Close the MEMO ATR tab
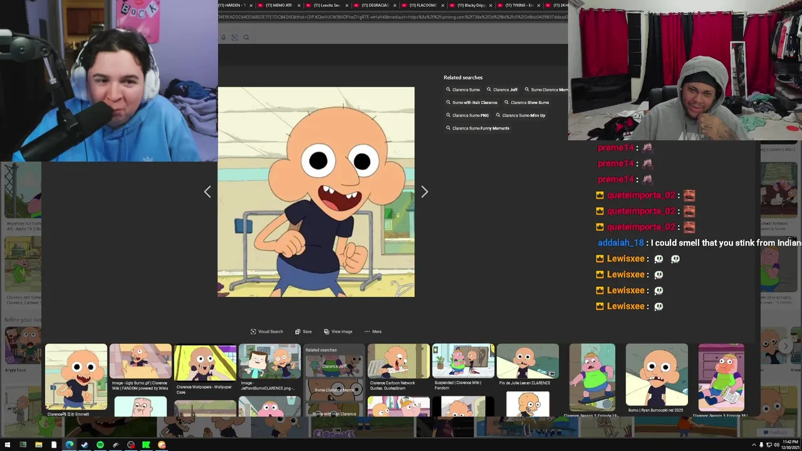This screenshot has height=451, width=802. 298,5
